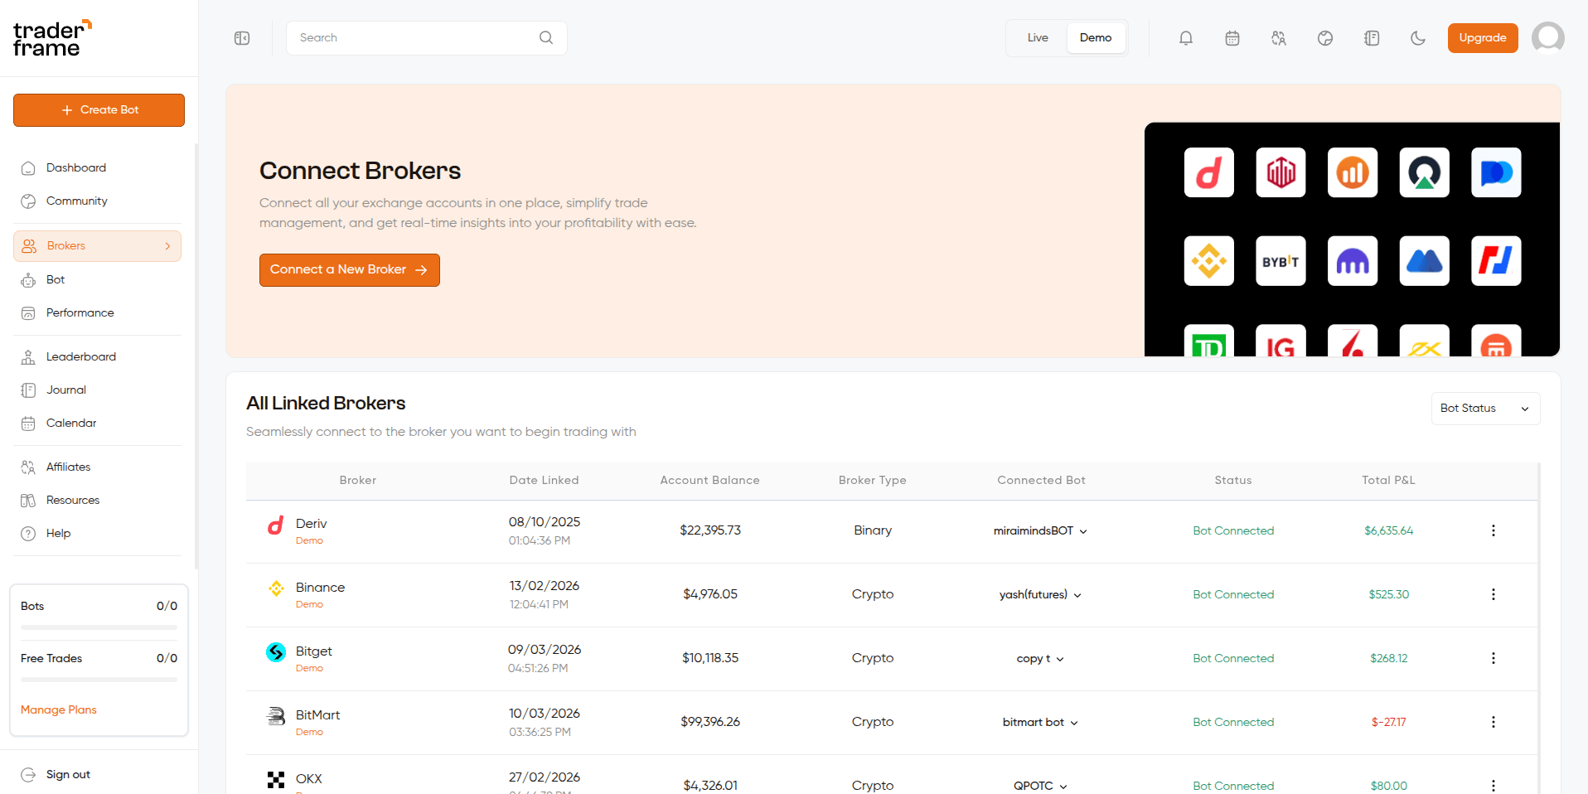
Task: Click the search magnifier icon
Action: 546,37
